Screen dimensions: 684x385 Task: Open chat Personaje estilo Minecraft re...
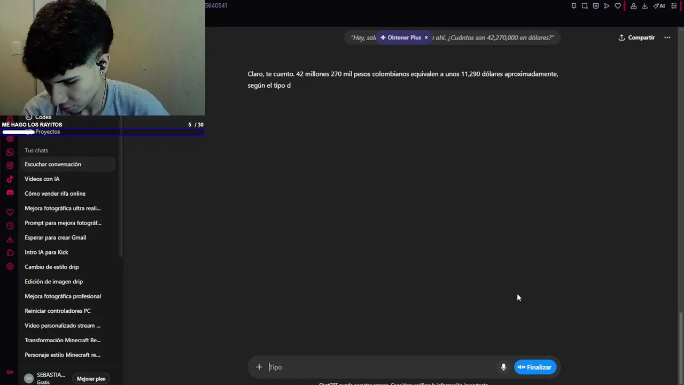68,355
